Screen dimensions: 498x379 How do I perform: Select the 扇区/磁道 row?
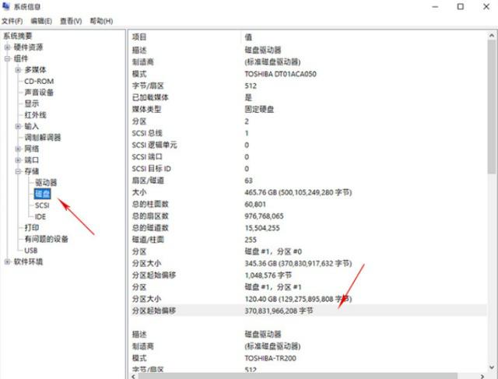pyautogui.click(x=308, y=181)
